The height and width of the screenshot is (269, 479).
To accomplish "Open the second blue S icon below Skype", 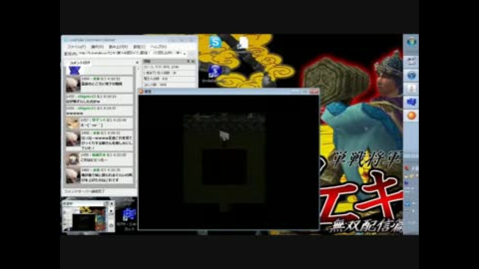I will point(215,71).
